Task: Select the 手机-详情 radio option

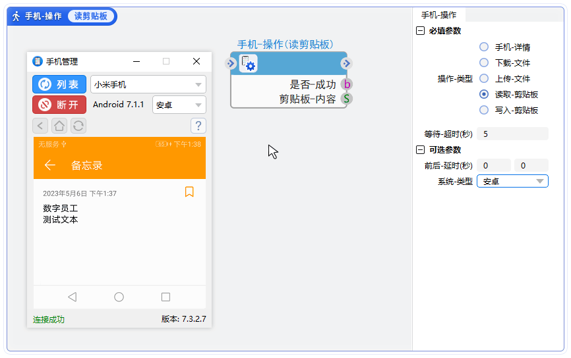Action: tap(484, 47)
